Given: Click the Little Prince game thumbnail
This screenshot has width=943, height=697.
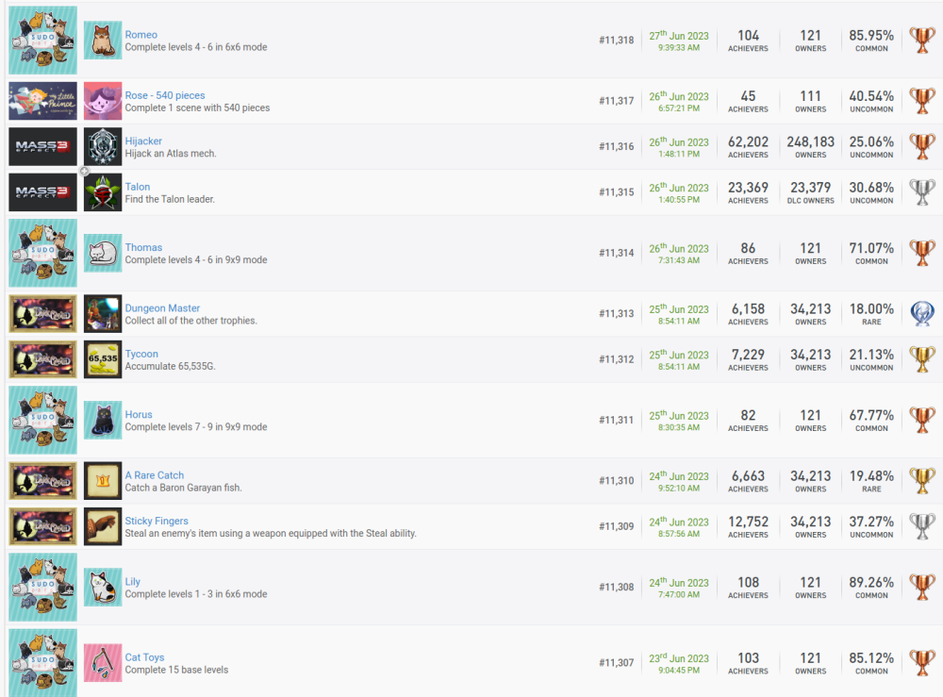Looking at the screenshot, I should pyautogui.click(x=42, y=101).
